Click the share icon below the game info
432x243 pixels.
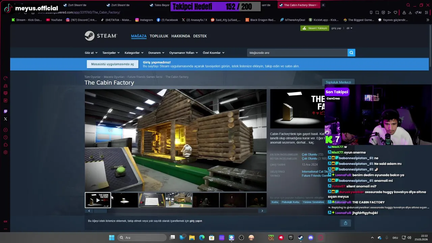pyautogui.click(x=345, y=223)
